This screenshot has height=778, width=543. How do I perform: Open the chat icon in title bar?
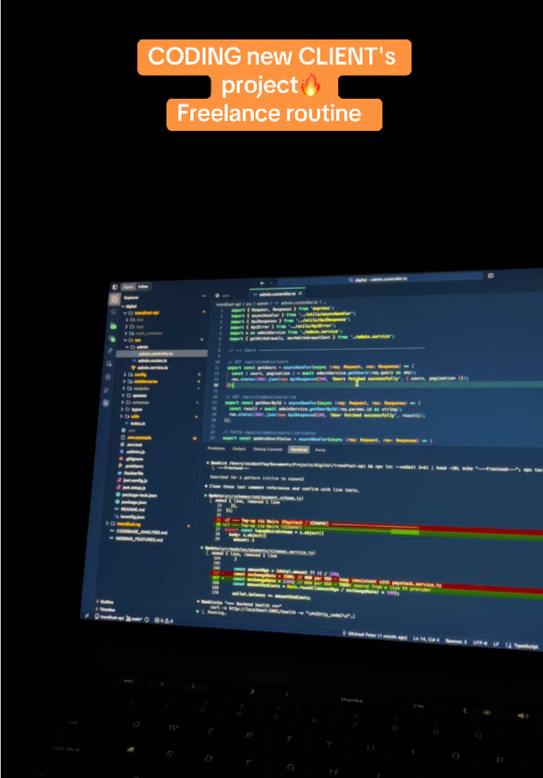[x=491, y=276]
